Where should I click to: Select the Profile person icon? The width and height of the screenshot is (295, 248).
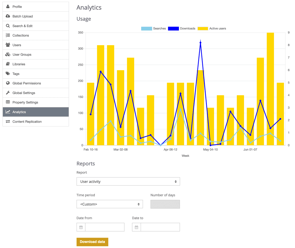point(7,7)
